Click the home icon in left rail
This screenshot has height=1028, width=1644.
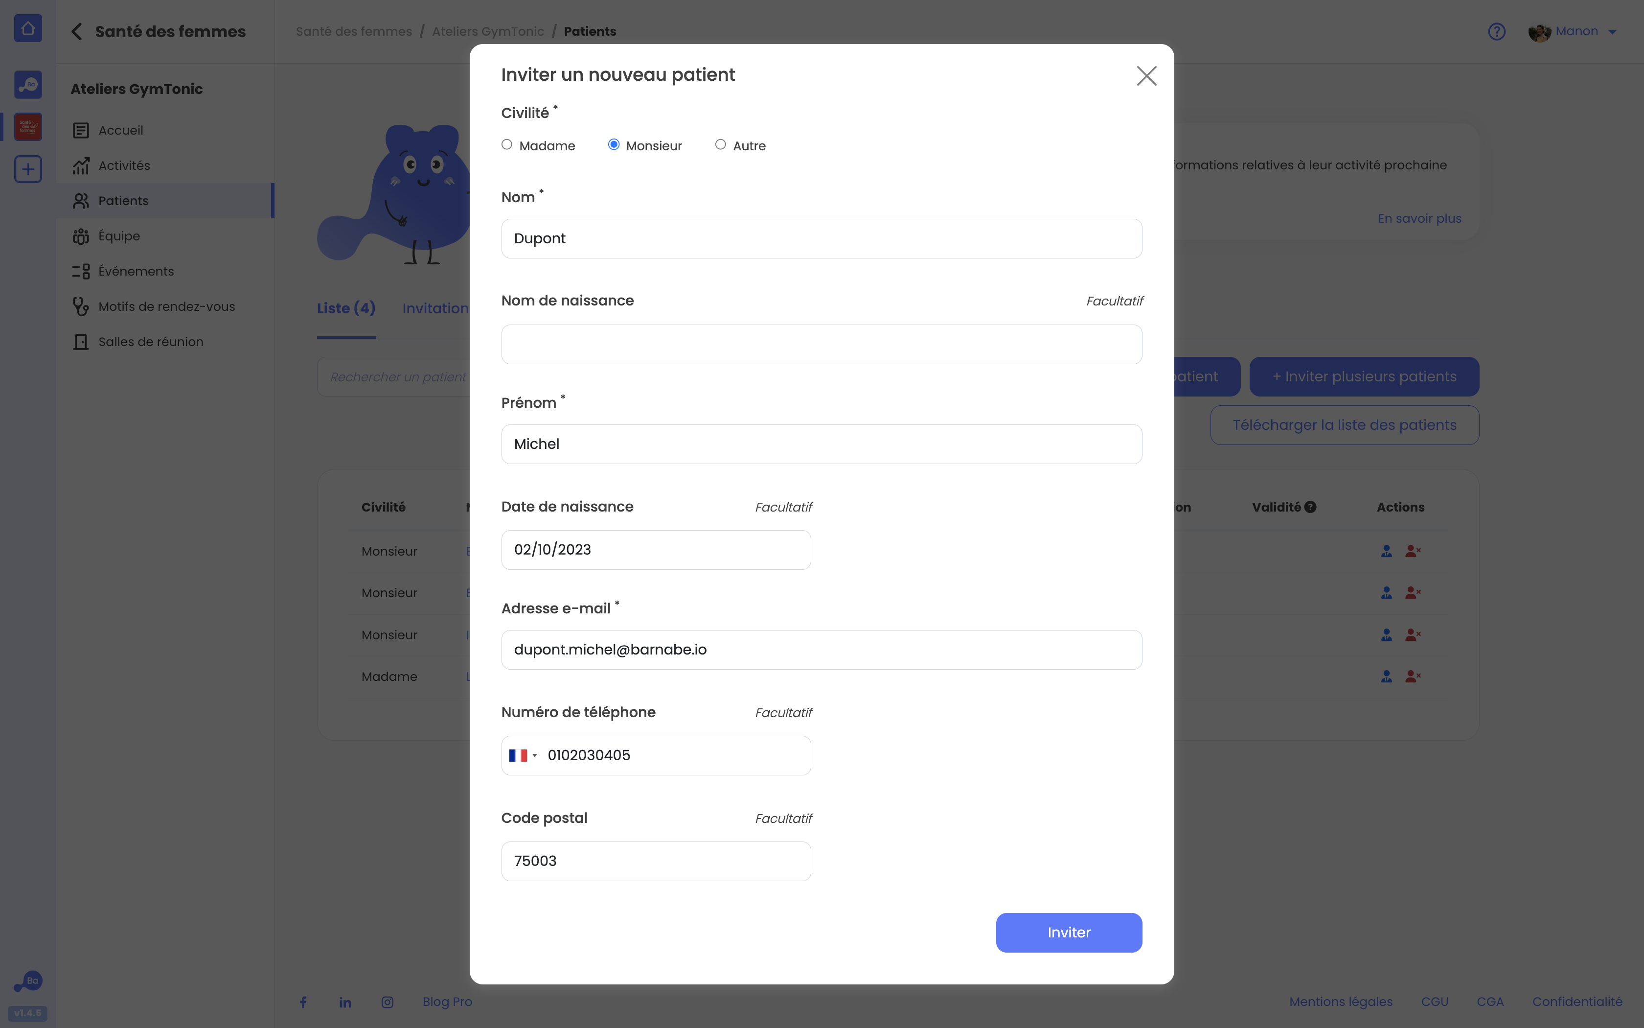pos(28,28)
